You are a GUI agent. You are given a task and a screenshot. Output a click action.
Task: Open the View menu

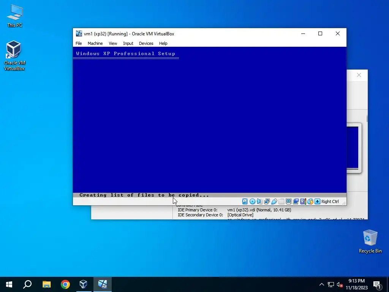point(113,43)
